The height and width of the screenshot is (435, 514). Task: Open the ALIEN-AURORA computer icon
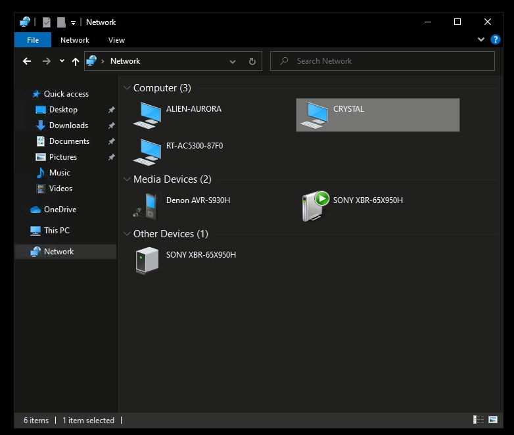[147, 115]
